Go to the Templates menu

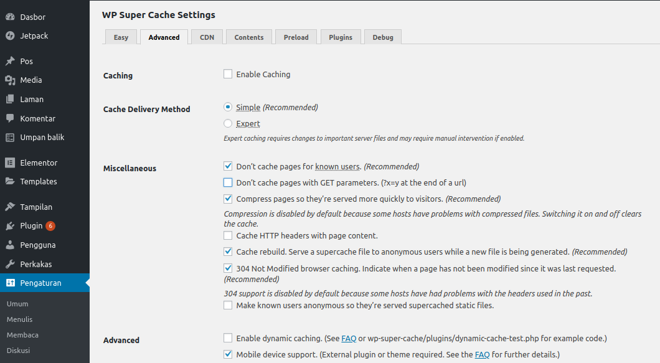point(45,182)
